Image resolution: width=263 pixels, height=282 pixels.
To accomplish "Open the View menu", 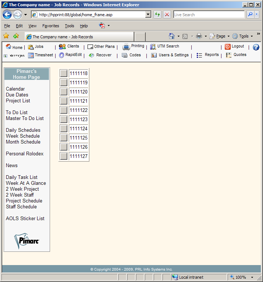I will point(32,26).
